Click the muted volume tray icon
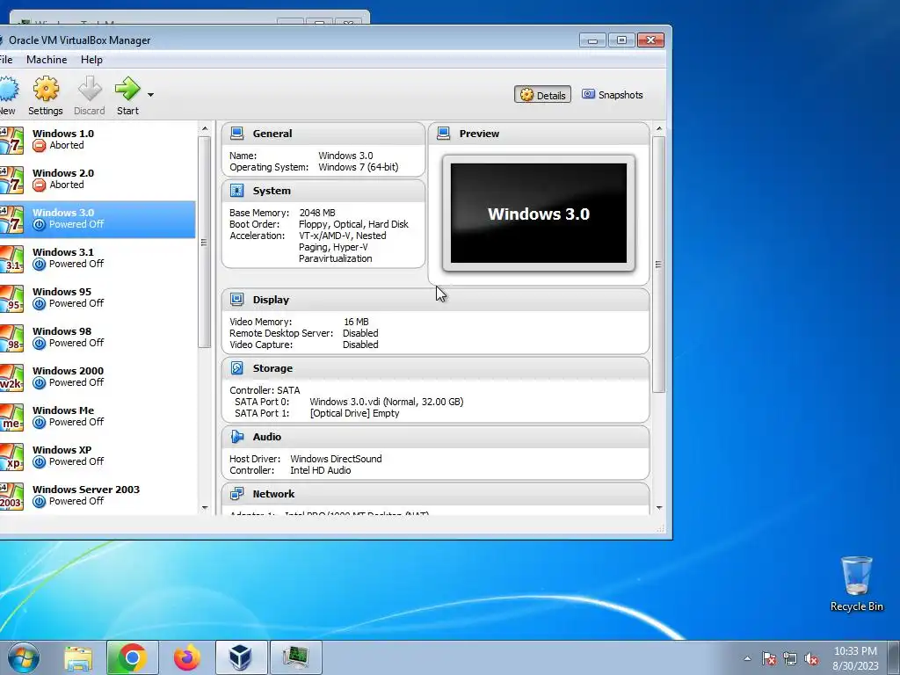 811,659
